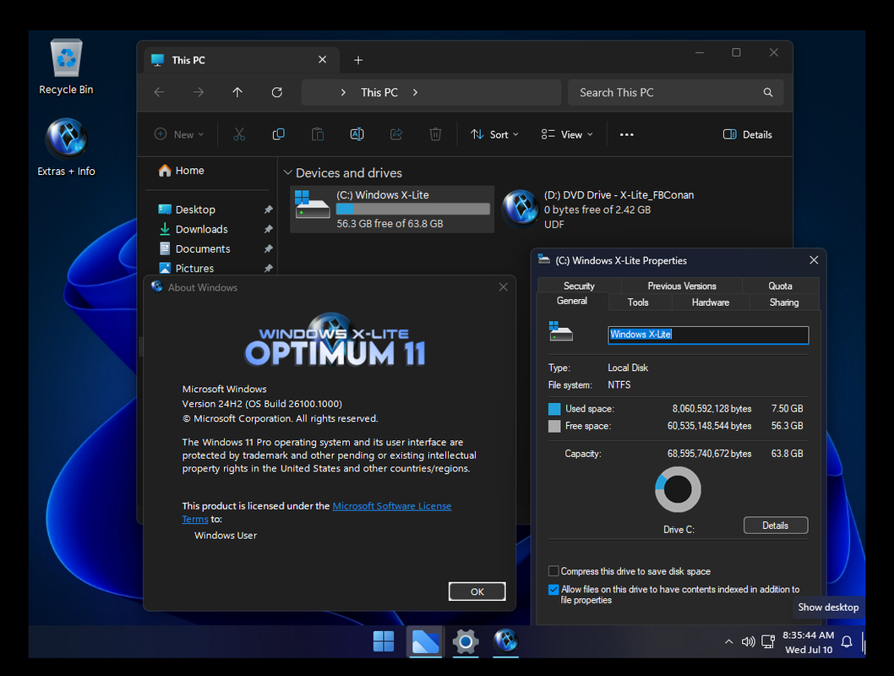Open the taskbar clock and date
This screenshot has width=894, height=676.
click(808, 642)
